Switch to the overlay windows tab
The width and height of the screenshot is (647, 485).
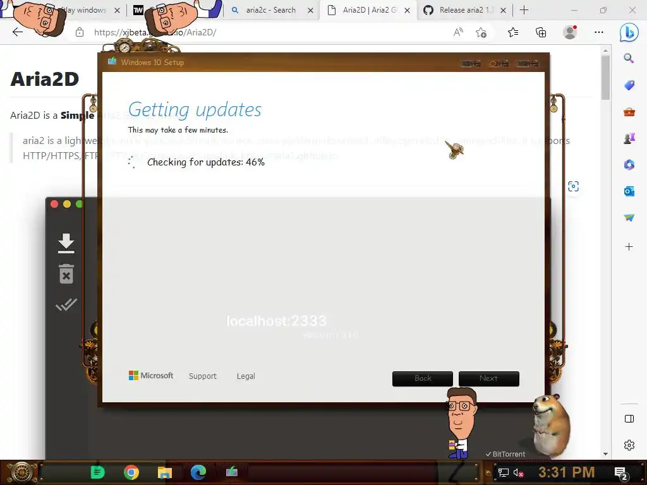(85, 10)
